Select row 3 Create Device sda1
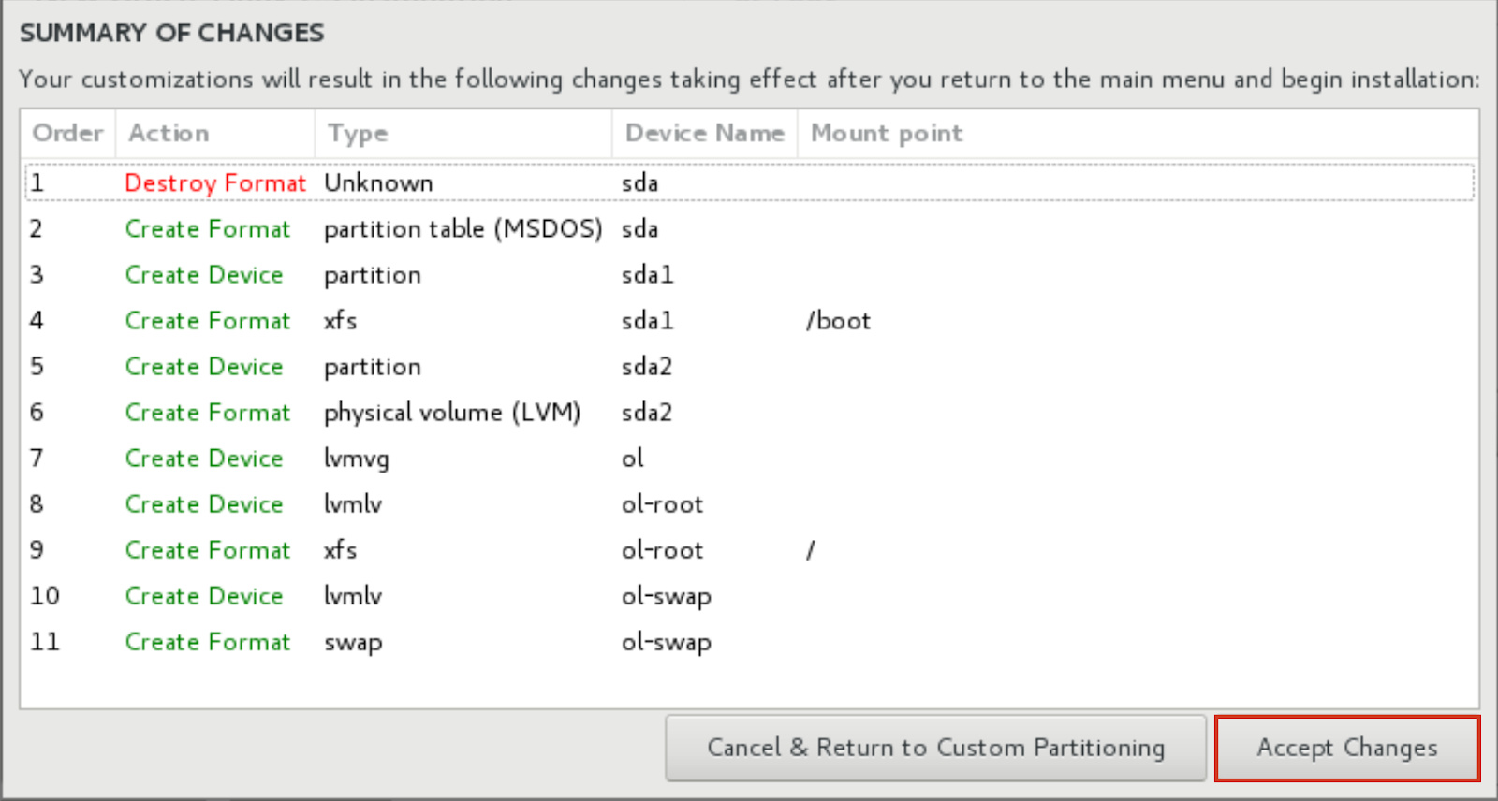Screen dimensions: 1498x801 tap(750, 274)
